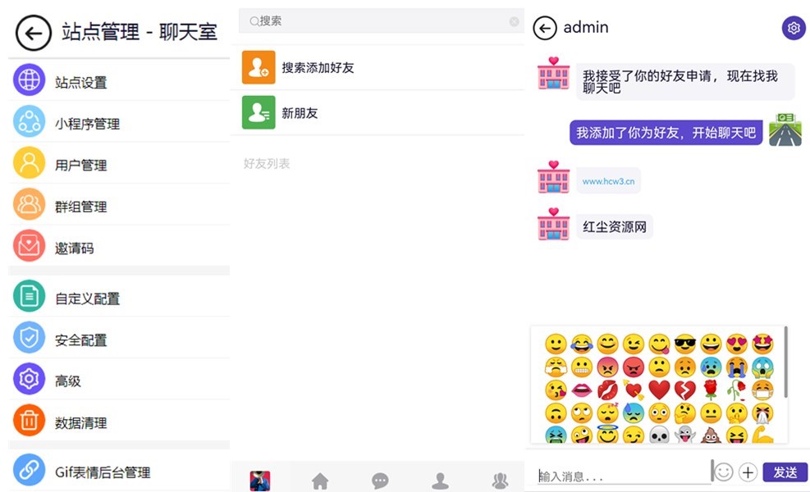Open the home tab in bottom bar
810x492 pixels.
pos(320,481)
